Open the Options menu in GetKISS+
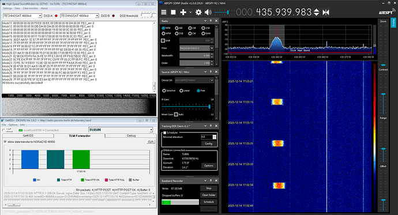398x215 pixels. pyautogui.click(x=13, y=125)
